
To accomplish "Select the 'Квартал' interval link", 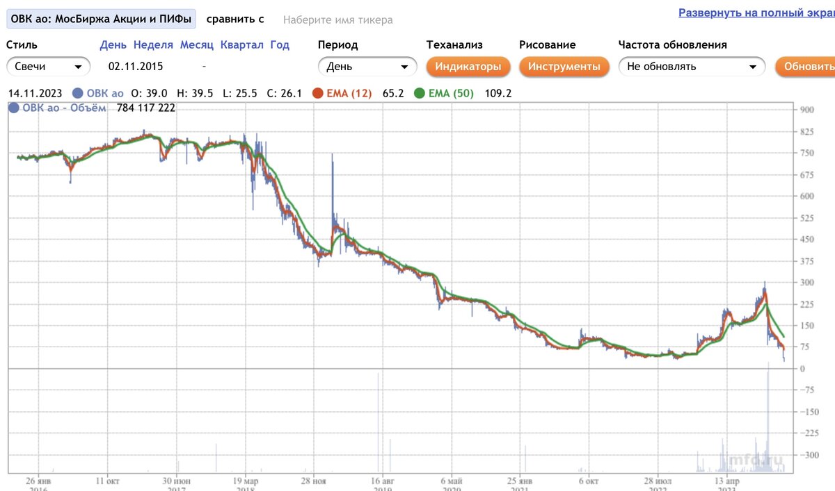I will click(x=241, y=44).
